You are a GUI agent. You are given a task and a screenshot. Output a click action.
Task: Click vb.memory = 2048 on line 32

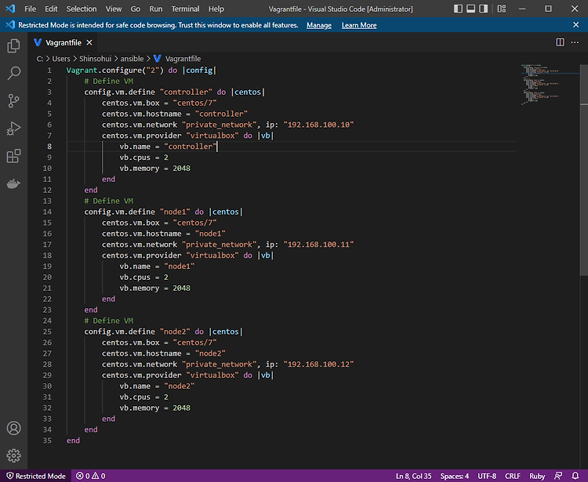(155, 408)
